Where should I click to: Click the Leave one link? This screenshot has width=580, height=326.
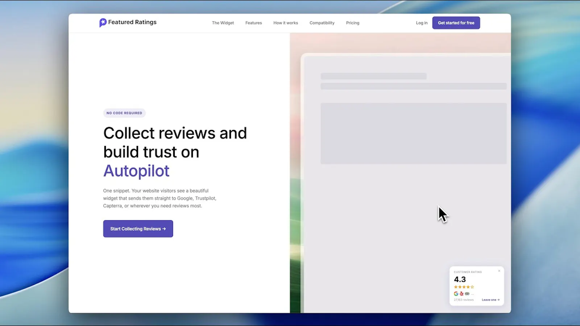point(491,300)
